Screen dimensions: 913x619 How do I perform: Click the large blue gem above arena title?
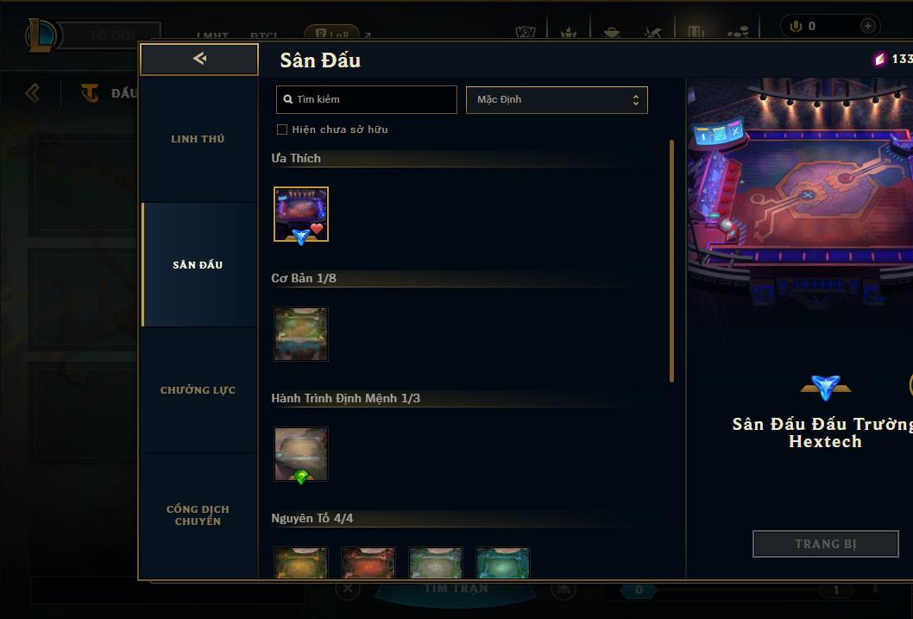[826, 388]
